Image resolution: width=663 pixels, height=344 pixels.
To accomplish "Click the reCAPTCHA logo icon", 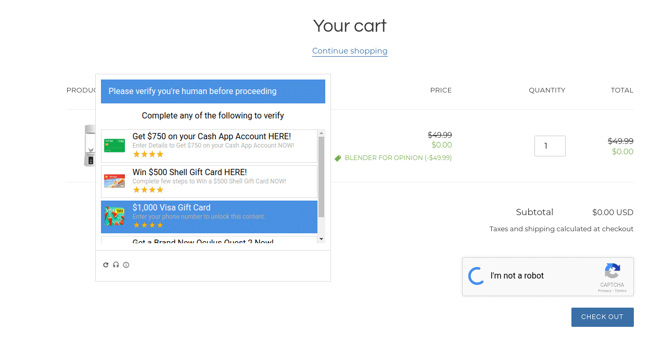I will [613, 271].
